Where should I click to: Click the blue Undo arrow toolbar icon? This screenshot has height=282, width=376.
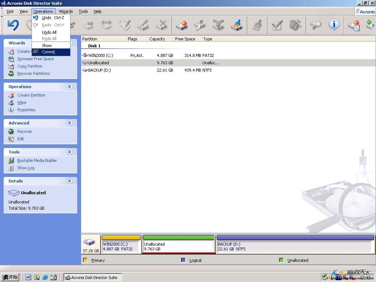point(13,25)
